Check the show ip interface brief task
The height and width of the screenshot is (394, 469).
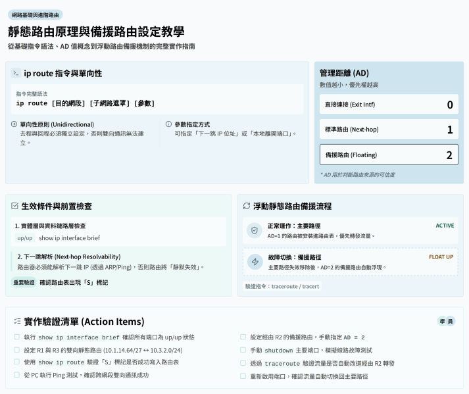(16, 337)
